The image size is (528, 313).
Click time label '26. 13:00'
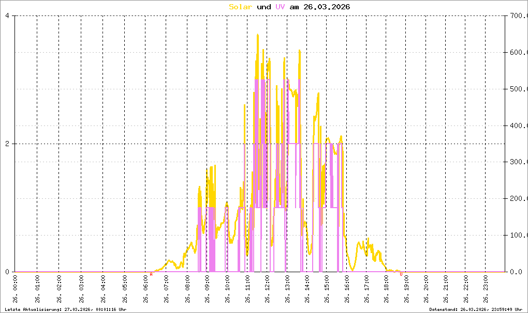tap(287, 289)
